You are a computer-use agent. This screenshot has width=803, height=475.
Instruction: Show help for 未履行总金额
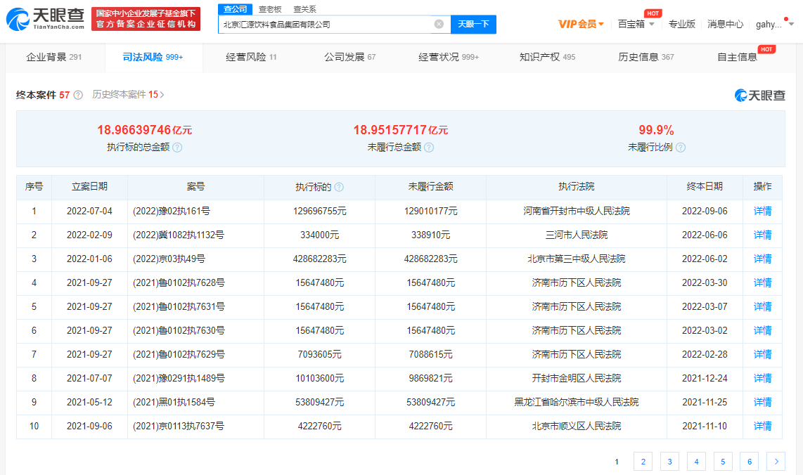[429, 148]
